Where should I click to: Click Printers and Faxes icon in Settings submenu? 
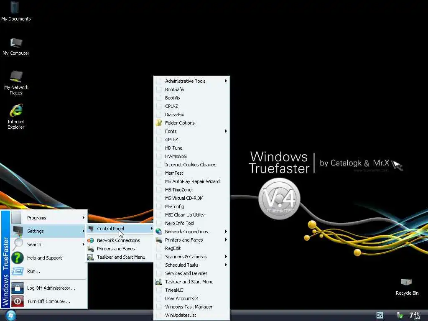click(91, 249)
